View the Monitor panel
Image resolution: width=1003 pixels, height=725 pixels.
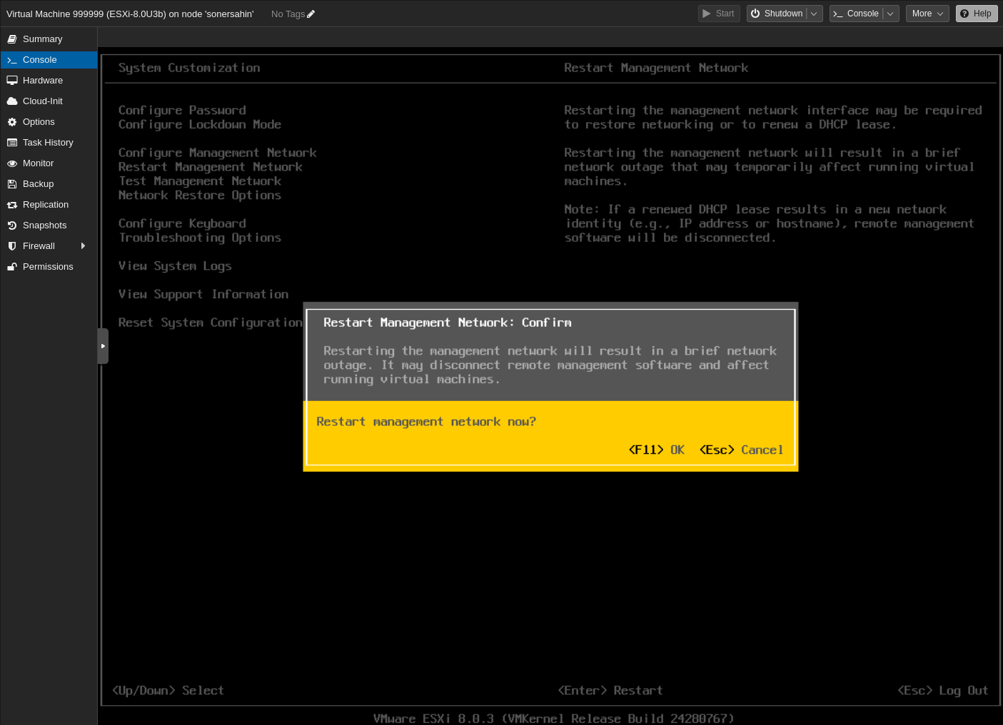[x=38, y=163]
